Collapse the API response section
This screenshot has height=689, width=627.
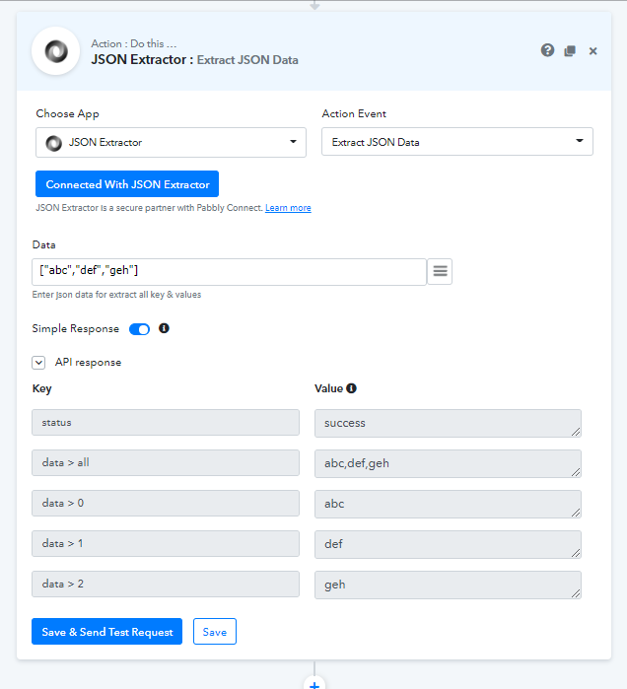(x=38, y=363)
